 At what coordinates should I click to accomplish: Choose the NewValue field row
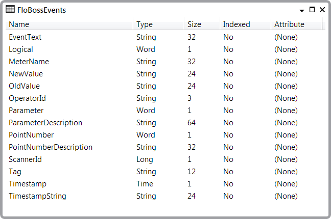tap(166, 74)
